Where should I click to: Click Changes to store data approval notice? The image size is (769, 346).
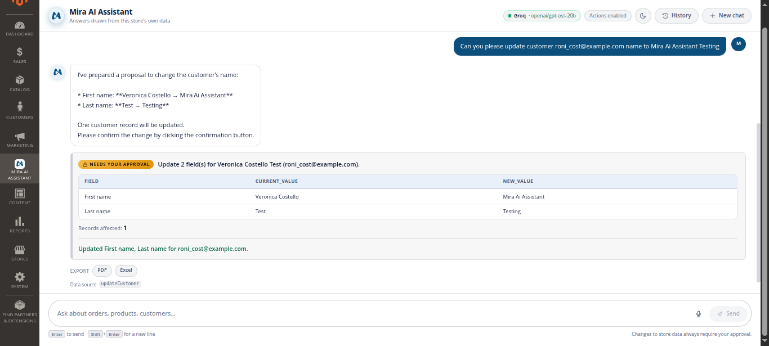tap(691, 334)
